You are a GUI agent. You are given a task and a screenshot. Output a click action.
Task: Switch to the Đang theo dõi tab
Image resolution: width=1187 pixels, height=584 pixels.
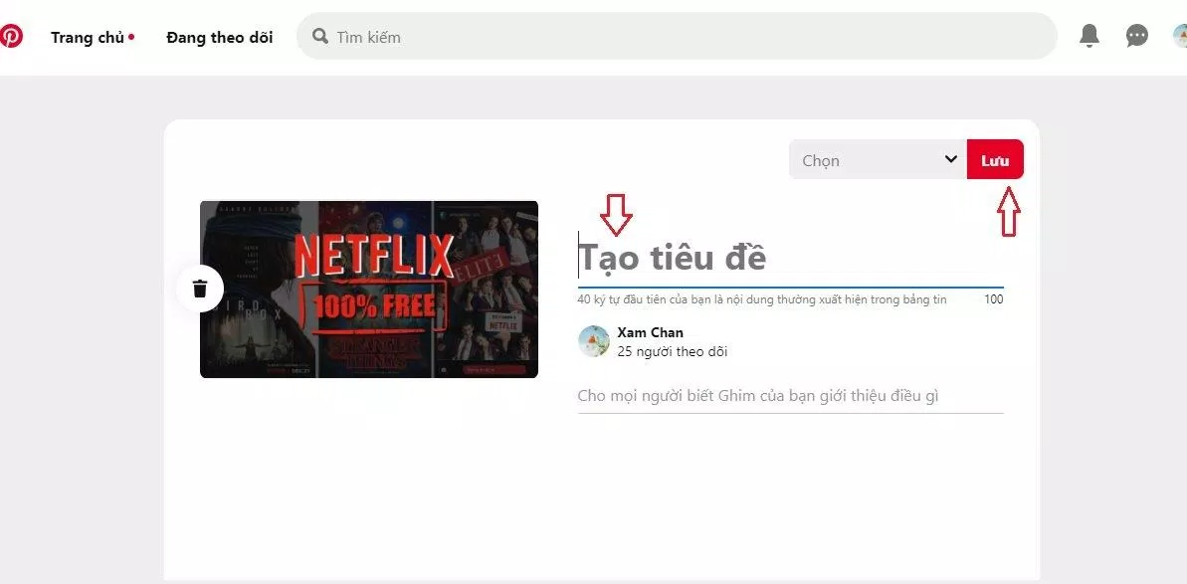click(219, 37)
